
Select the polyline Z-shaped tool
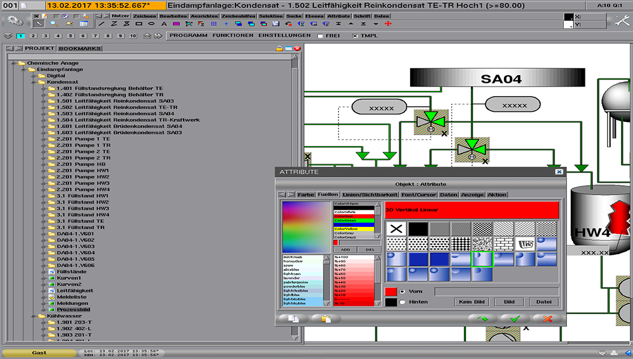[x=114, y=24]
